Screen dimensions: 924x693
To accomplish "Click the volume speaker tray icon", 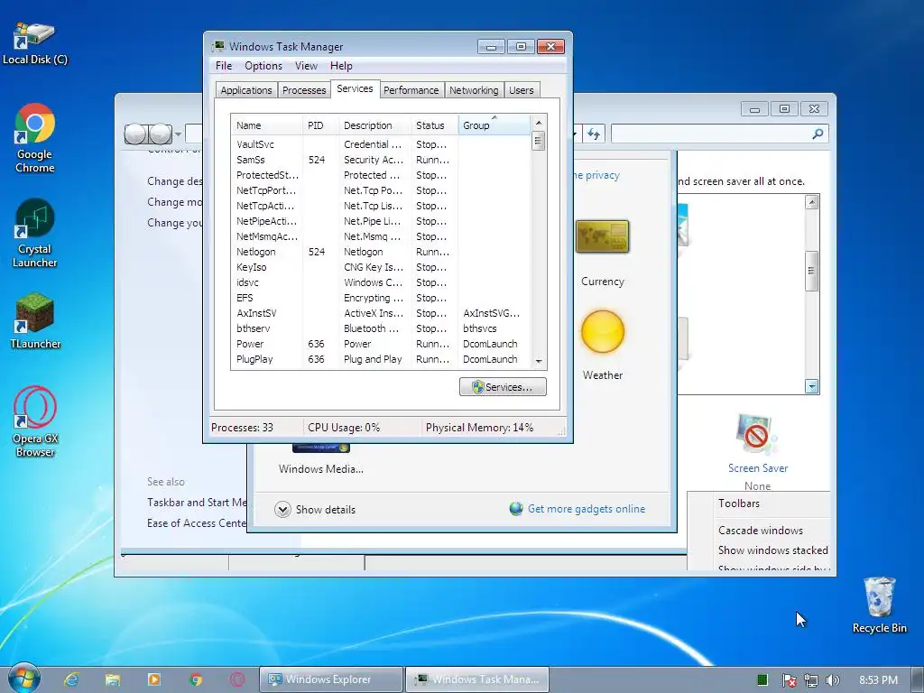I will pos(832,680).
